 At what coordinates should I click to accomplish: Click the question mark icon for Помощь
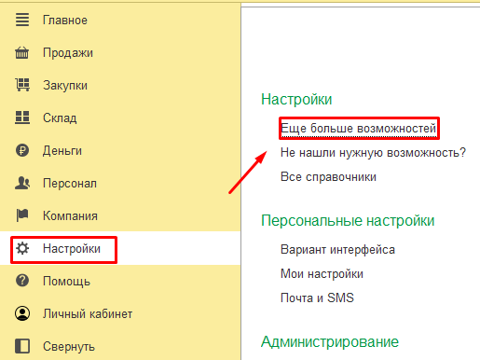point(22,281)
